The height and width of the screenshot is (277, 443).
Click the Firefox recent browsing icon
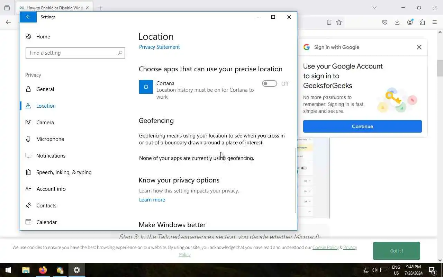click(7, 8)
